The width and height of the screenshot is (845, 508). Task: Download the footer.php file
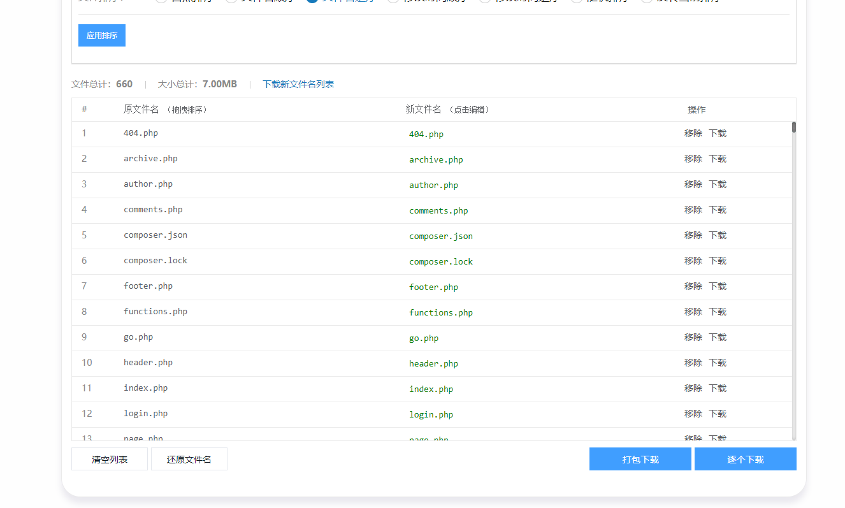click(x=717, y=286)
